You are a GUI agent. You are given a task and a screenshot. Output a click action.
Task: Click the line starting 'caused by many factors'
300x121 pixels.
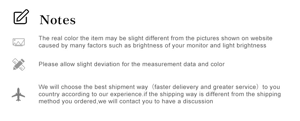point(152,45)
